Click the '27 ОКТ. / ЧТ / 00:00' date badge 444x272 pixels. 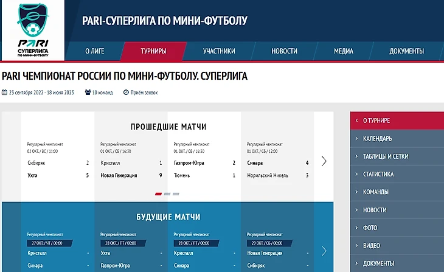(x=50, y=243)
